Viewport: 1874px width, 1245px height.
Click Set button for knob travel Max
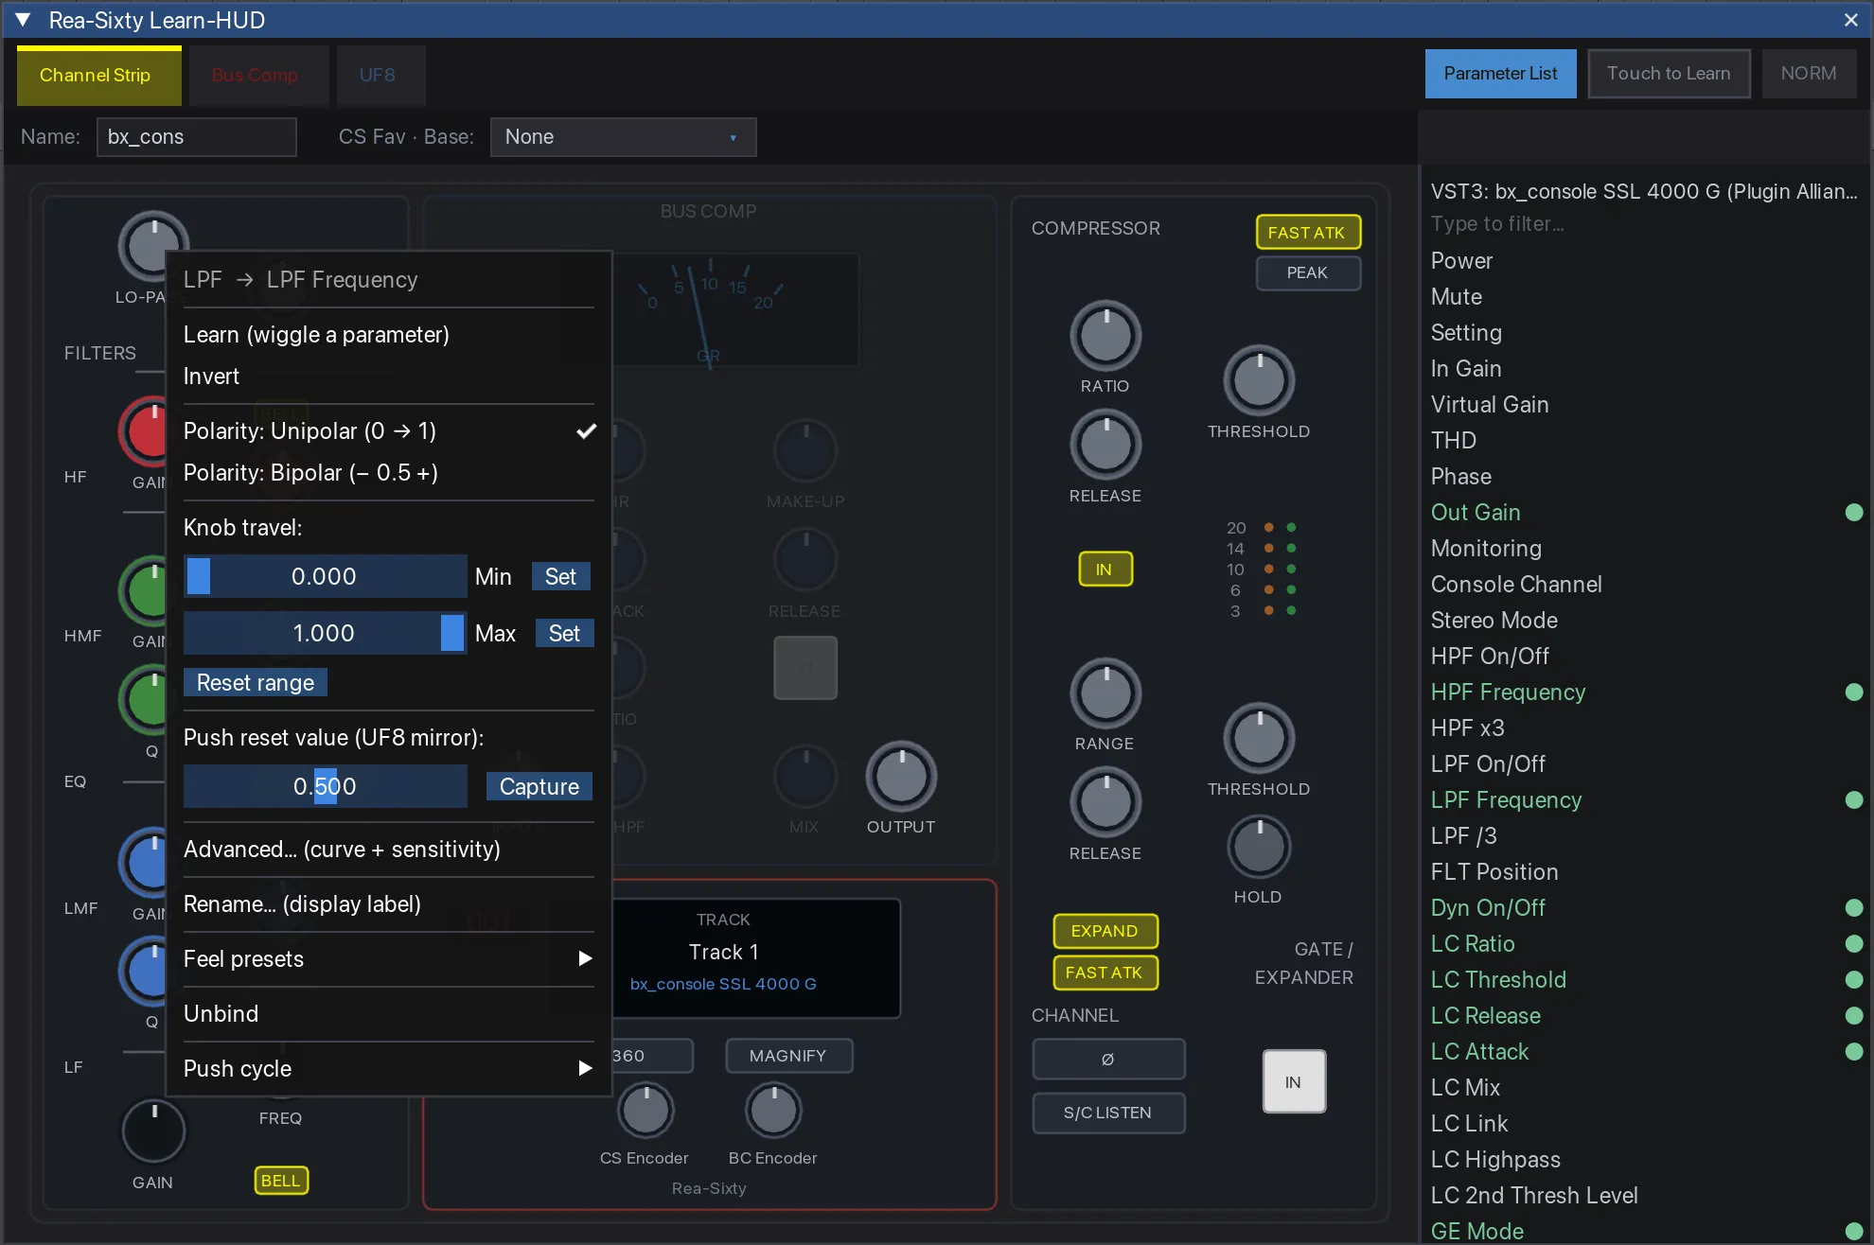[x=565, y=634]
